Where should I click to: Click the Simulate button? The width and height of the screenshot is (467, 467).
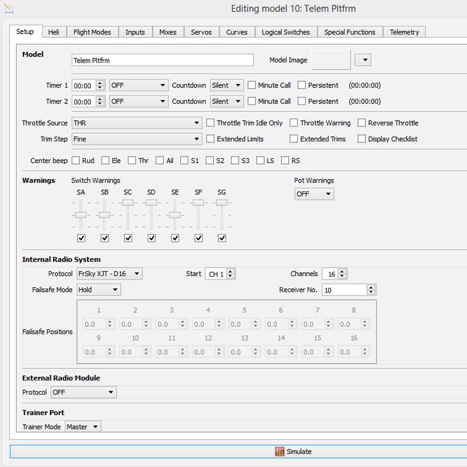294,451
